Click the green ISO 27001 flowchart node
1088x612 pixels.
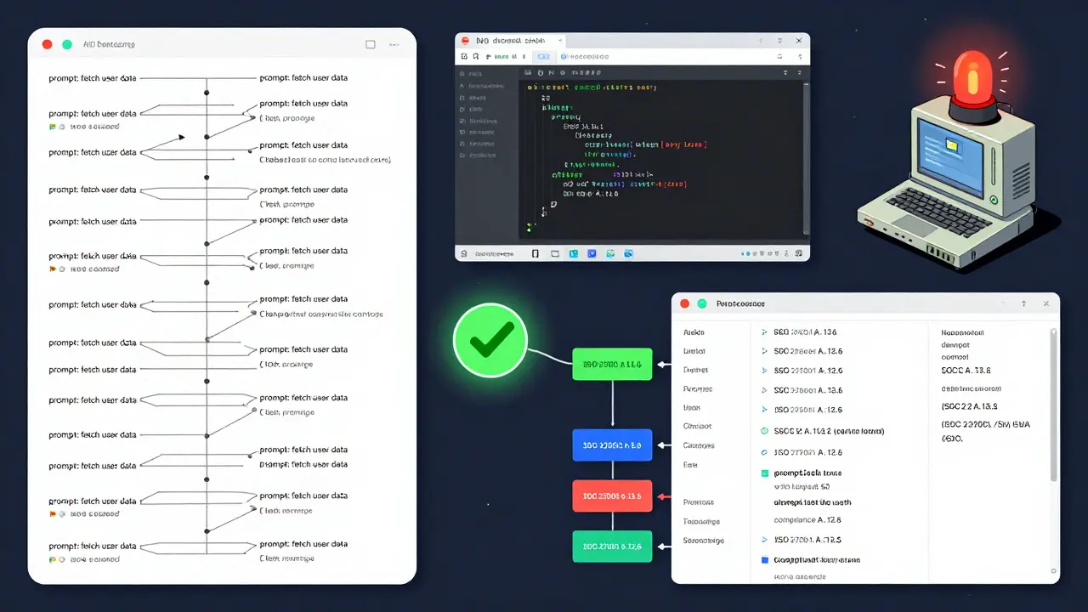(612, 364)
